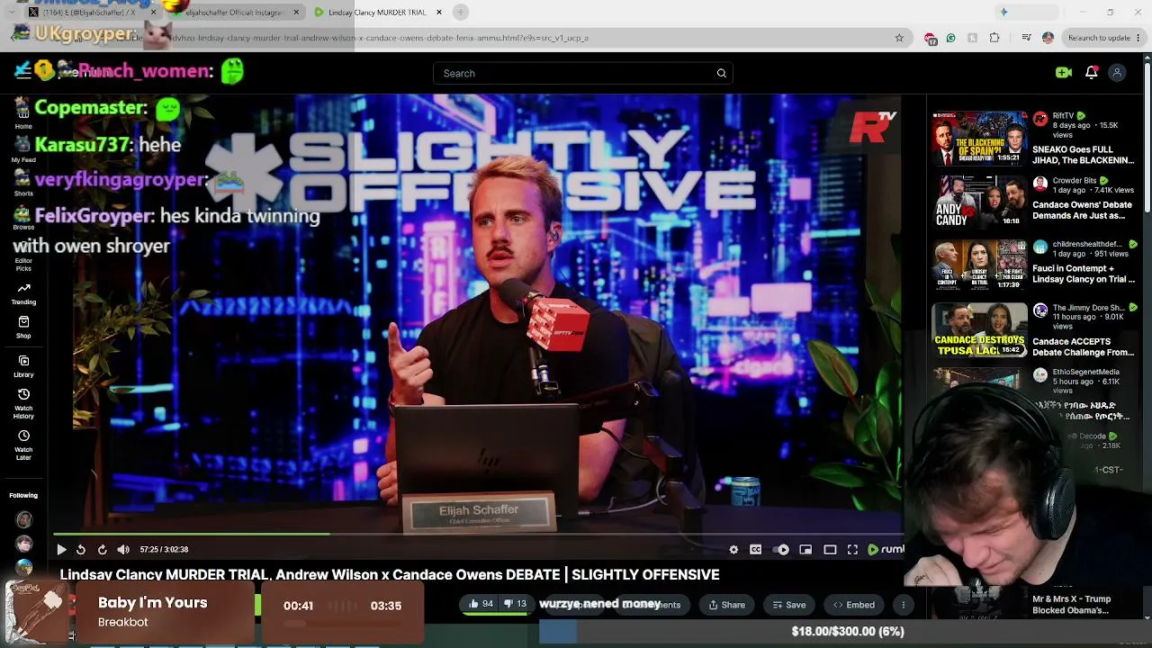Open Trending in sidebar
The height and width of the screenshot is (648, 1152).
pyautogui.click(x=23, y=293)
